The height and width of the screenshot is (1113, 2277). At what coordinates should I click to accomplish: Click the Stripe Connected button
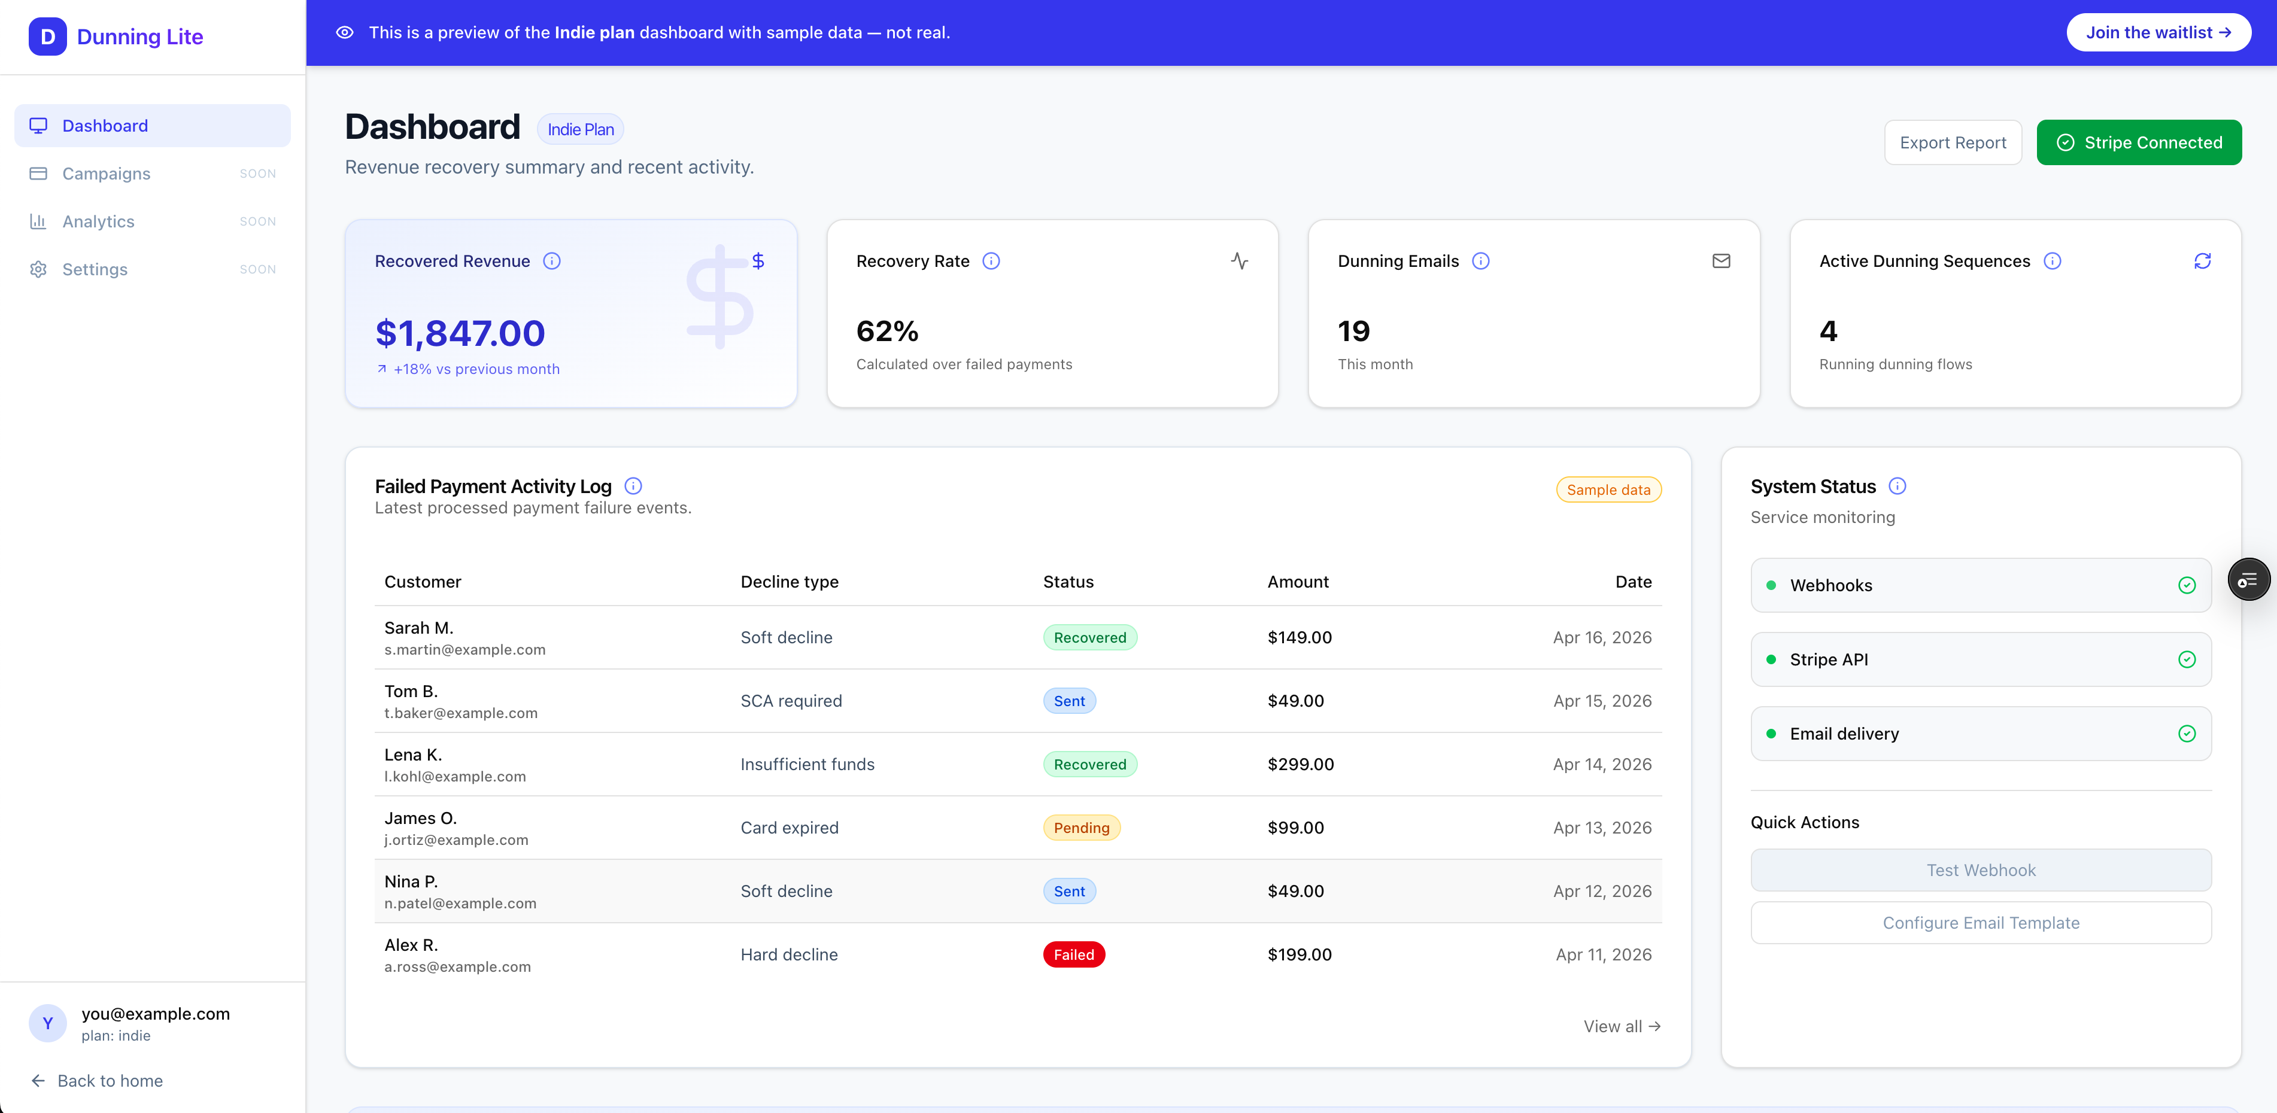tap(2139, 142)
